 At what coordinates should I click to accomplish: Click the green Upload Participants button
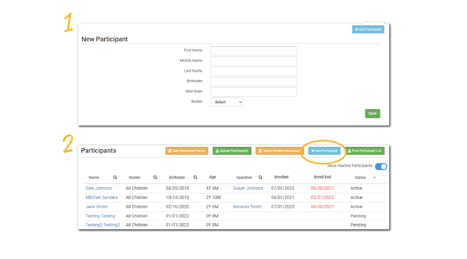coord(232,151)
